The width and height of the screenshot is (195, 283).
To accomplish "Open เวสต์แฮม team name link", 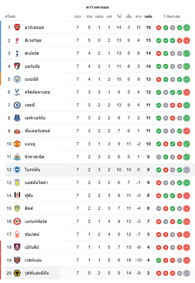I will click(33, 260).
